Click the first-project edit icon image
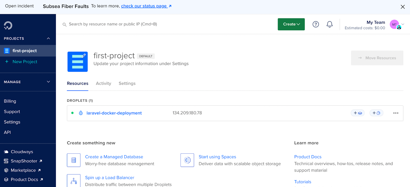Viewport: 410px width, 187px height. [78, 62]
